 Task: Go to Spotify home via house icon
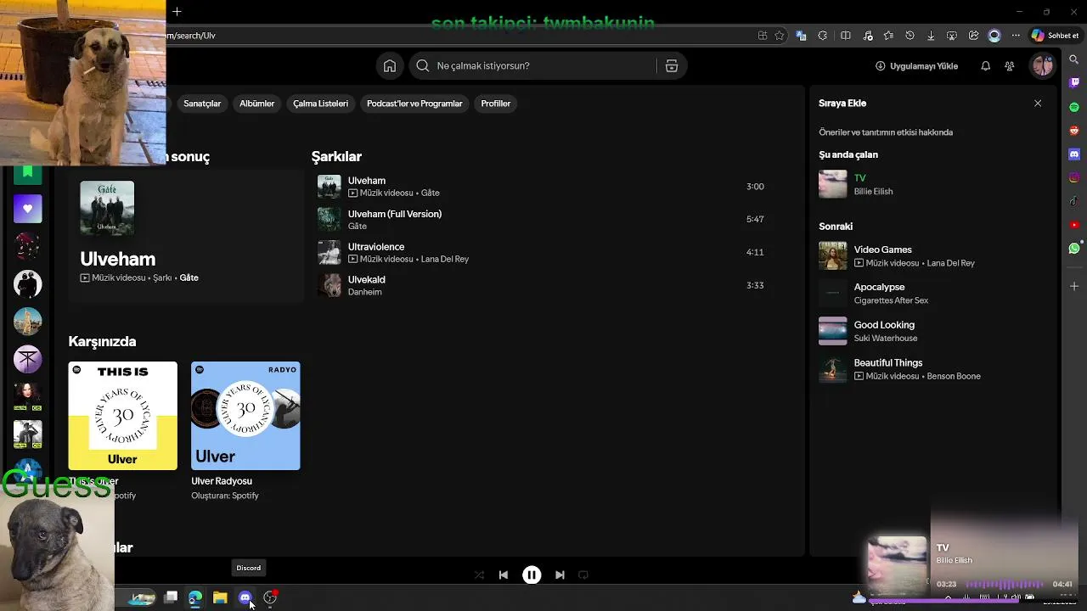[389, 66]
